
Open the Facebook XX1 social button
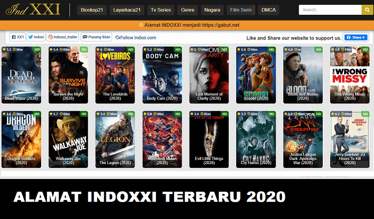click(18, 37)
